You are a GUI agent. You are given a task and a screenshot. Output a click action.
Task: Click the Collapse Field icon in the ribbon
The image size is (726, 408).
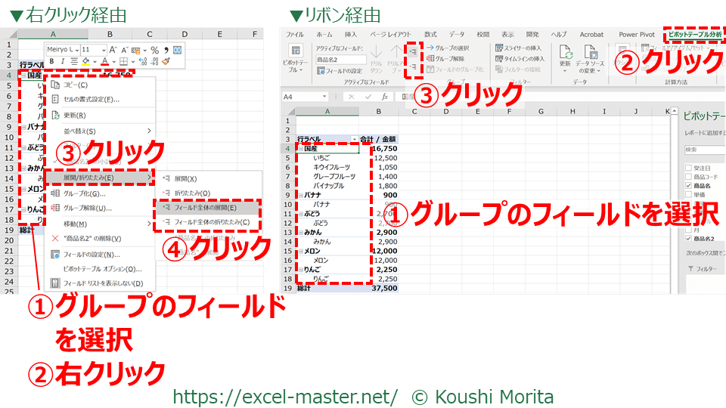point(413,69)
